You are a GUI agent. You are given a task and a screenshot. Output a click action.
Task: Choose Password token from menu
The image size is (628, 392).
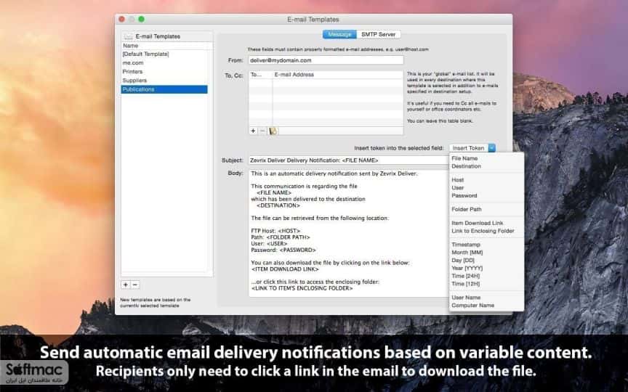coord(464,195)
